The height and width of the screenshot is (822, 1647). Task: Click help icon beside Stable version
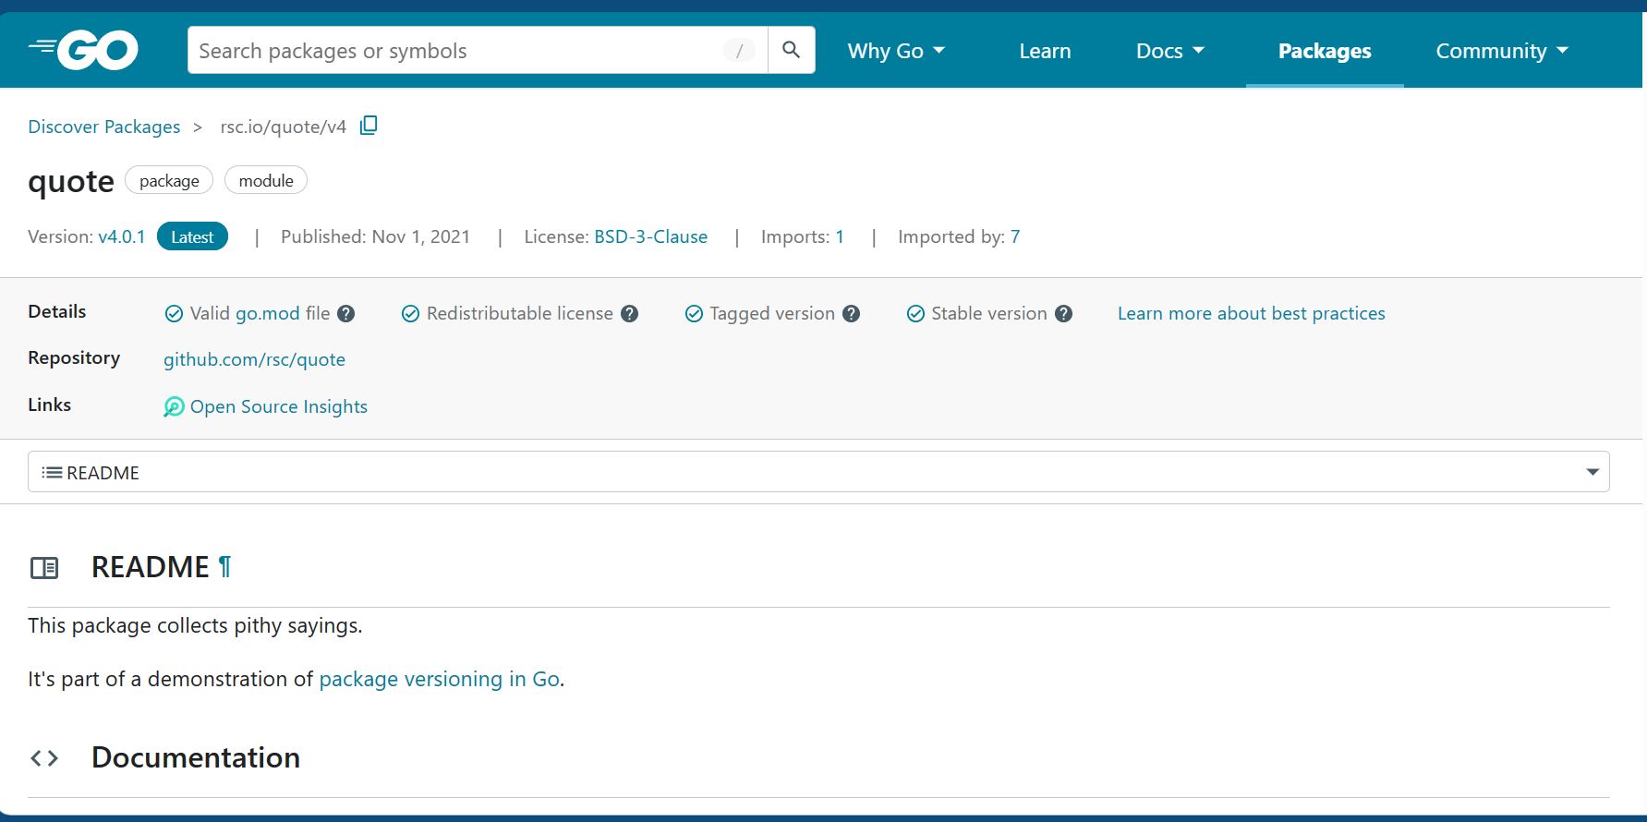pos(1064,314)
